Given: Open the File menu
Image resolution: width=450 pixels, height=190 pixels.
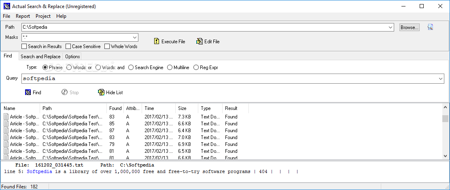Looking at the screenshot, I should 6,16.
